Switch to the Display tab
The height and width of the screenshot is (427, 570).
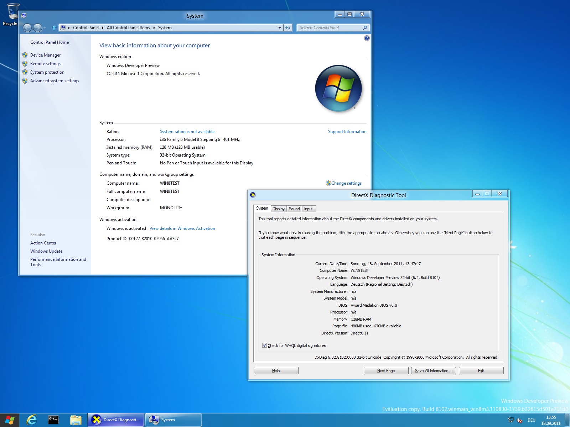tap(278, 209)
